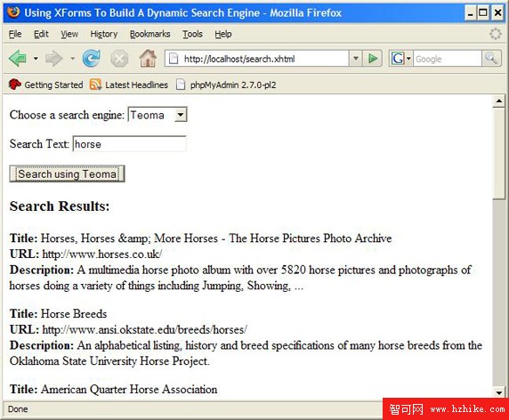Click the Search using Teoma button
This screenshot has width=509, height=420.
[68, 174]
